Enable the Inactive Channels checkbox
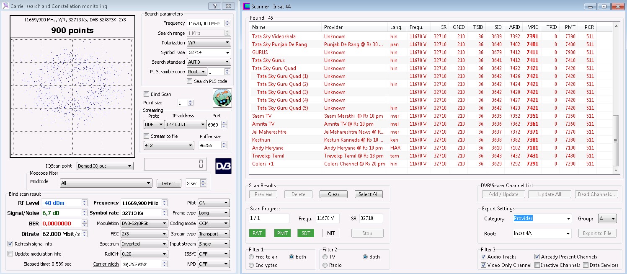Viewport: 627px width, 274px height. click(x=537, y=265)
